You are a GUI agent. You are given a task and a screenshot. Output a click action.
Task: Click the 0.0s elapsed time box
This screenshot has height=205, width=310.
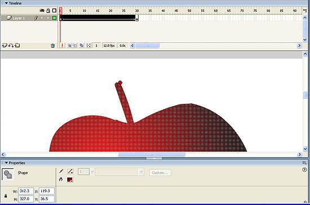(x=122, y=46)
